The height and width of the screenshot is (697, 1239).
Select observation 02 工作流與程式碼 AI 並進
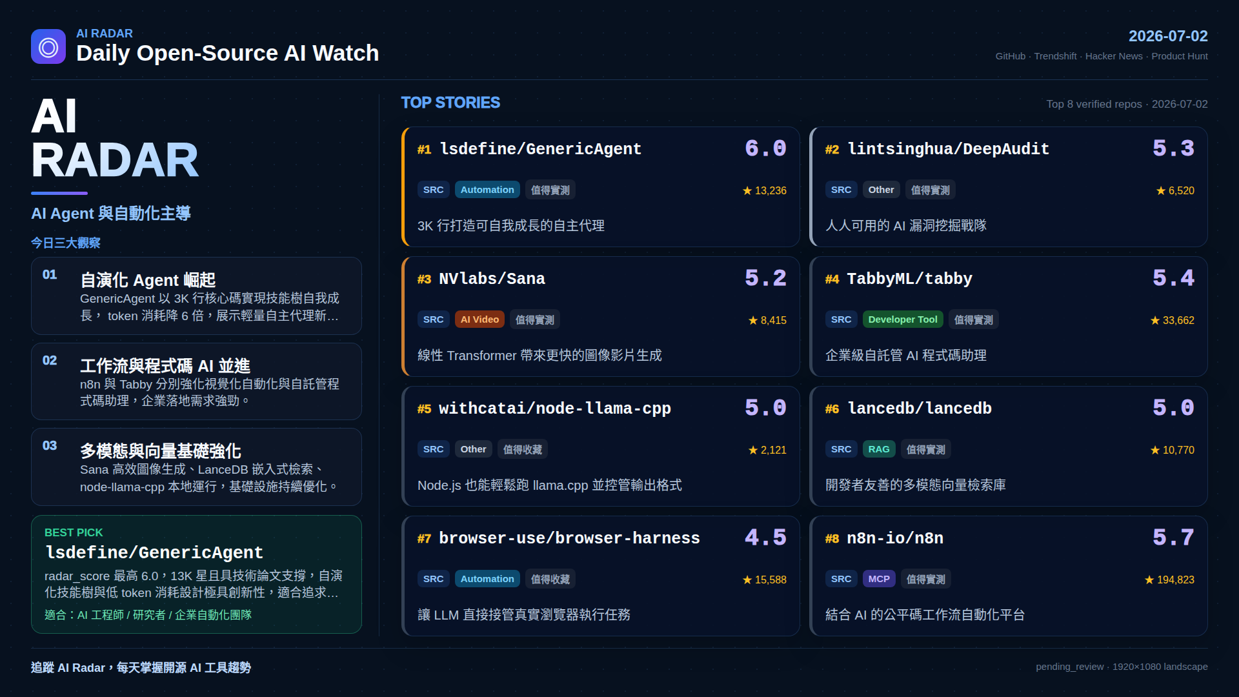pyautogui.click(x=196, y=381)
